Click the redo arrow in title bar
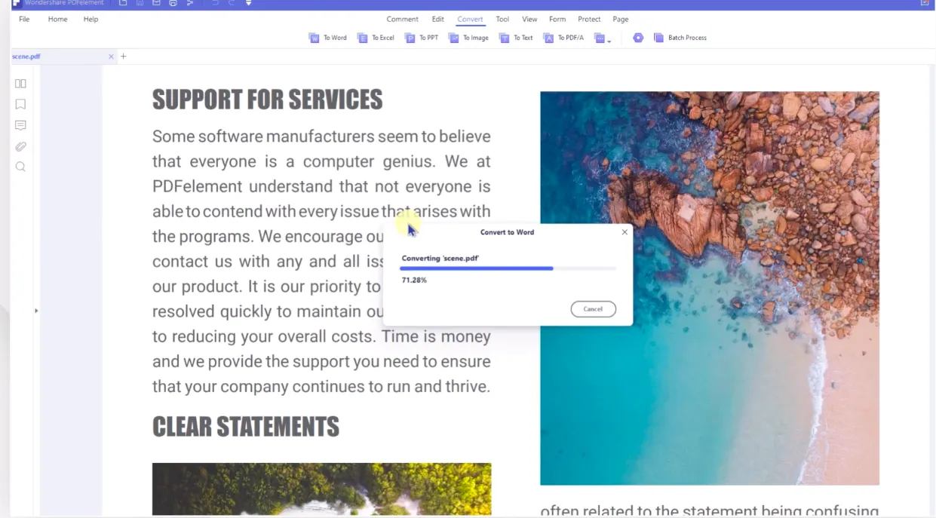Screen dimensions: 936x518 232,3
